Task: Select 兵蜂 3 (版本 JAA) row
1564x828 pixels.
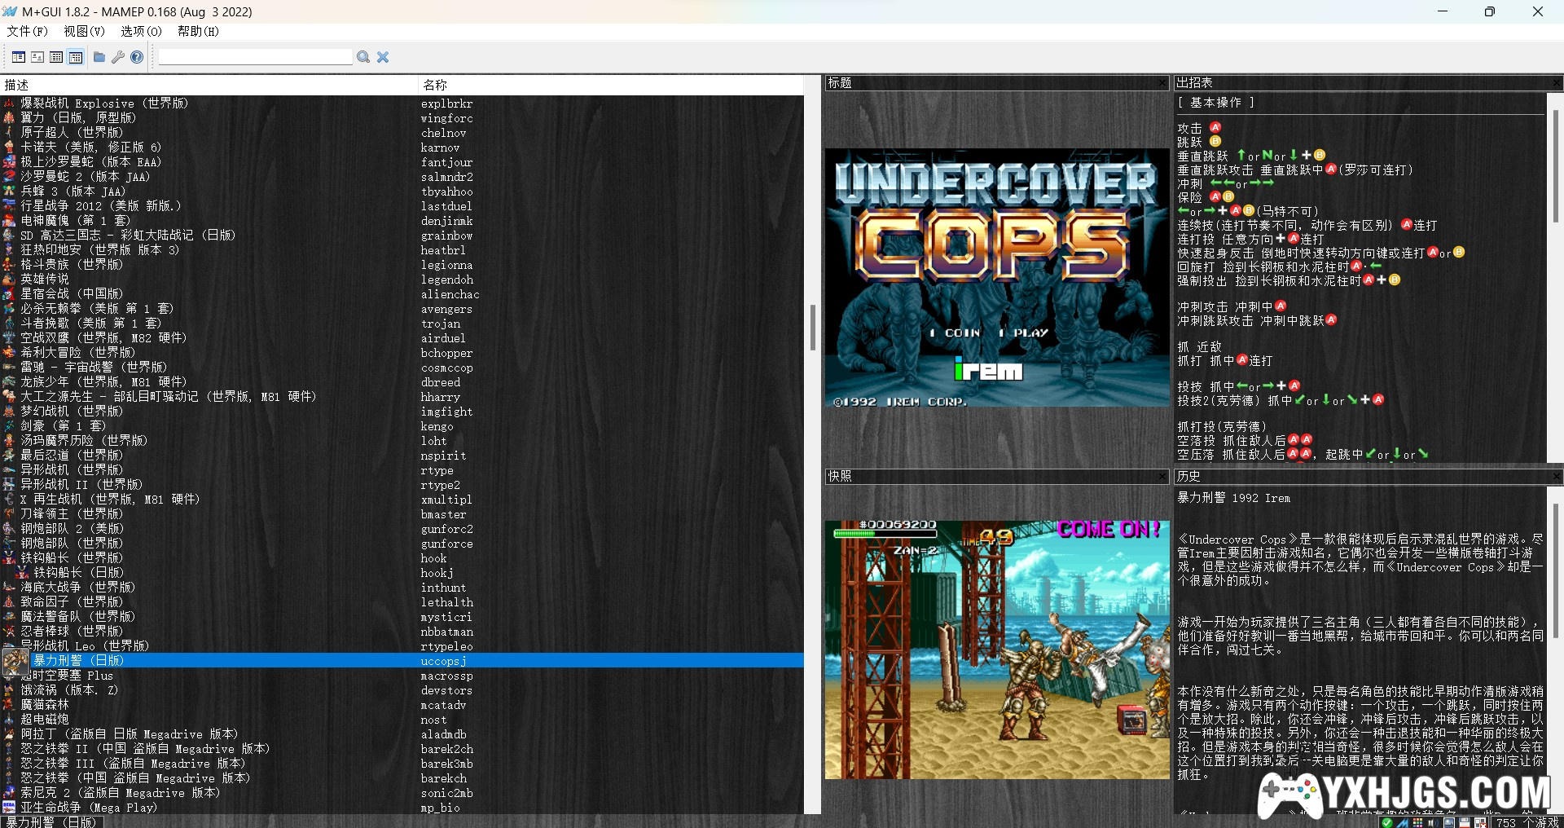Action: (x=402, y=192)
